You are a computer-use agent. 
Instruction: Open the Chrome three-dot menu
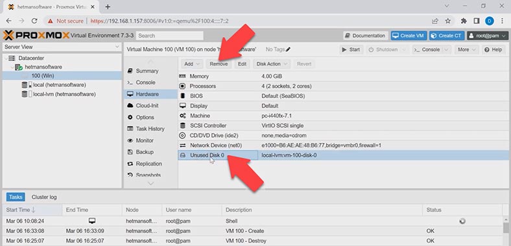(x=502, y=21)
